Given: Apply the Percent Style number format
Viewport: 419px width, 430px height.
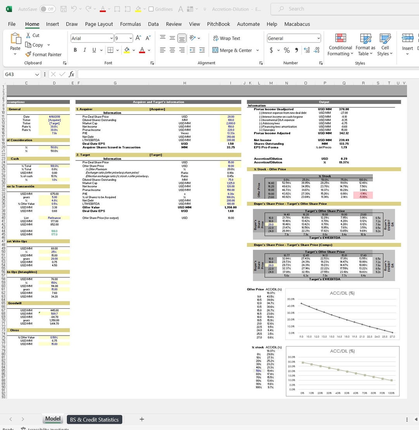Looking at the screenshot, I should click(287, 51).
